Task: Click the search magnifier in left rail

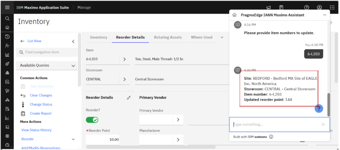Action: point(7,18)
